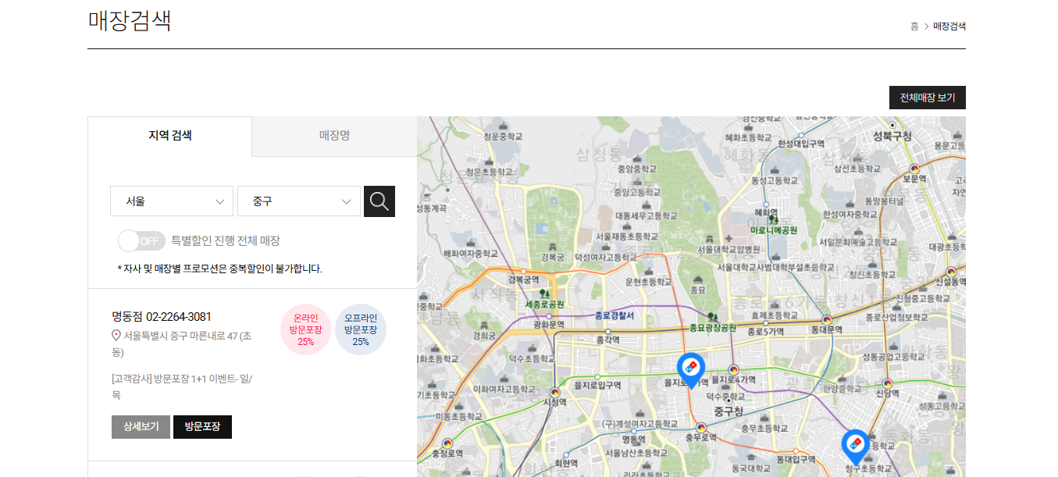Viewport: 1058px width, 477px height.
Task: Click the 회현역 label on map
Action: tap(565, 463)
